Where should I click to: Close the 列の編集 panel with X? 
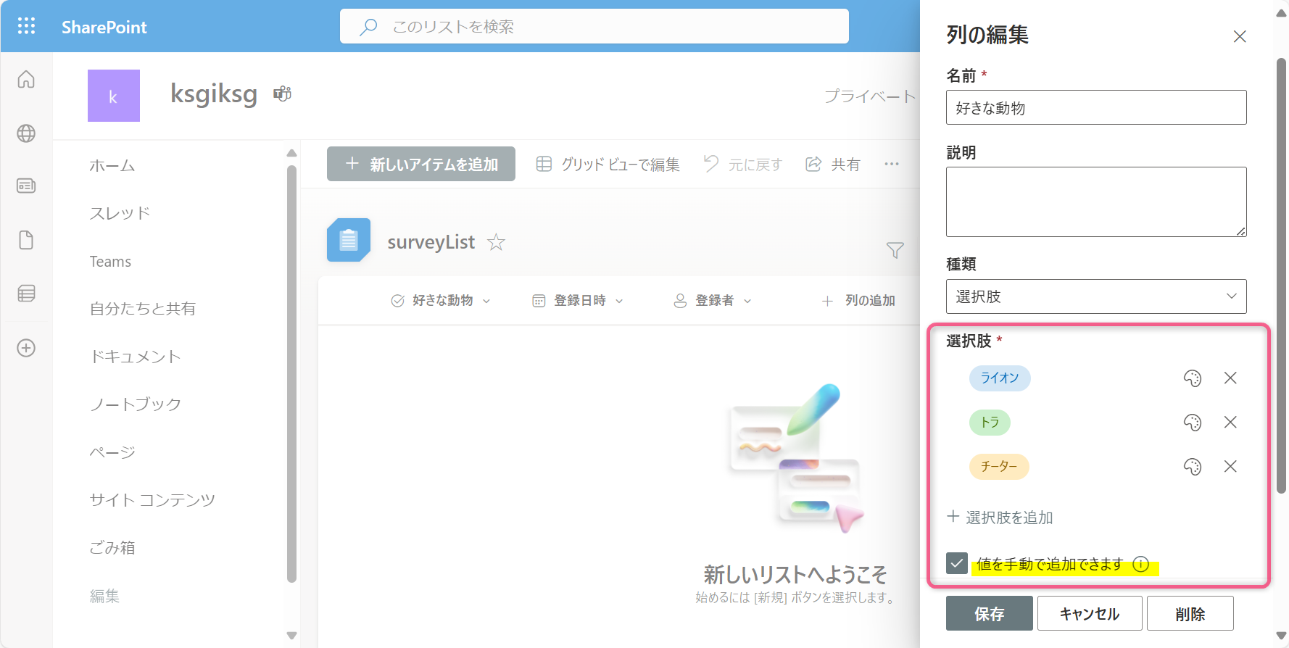[x=1240, y=36]
